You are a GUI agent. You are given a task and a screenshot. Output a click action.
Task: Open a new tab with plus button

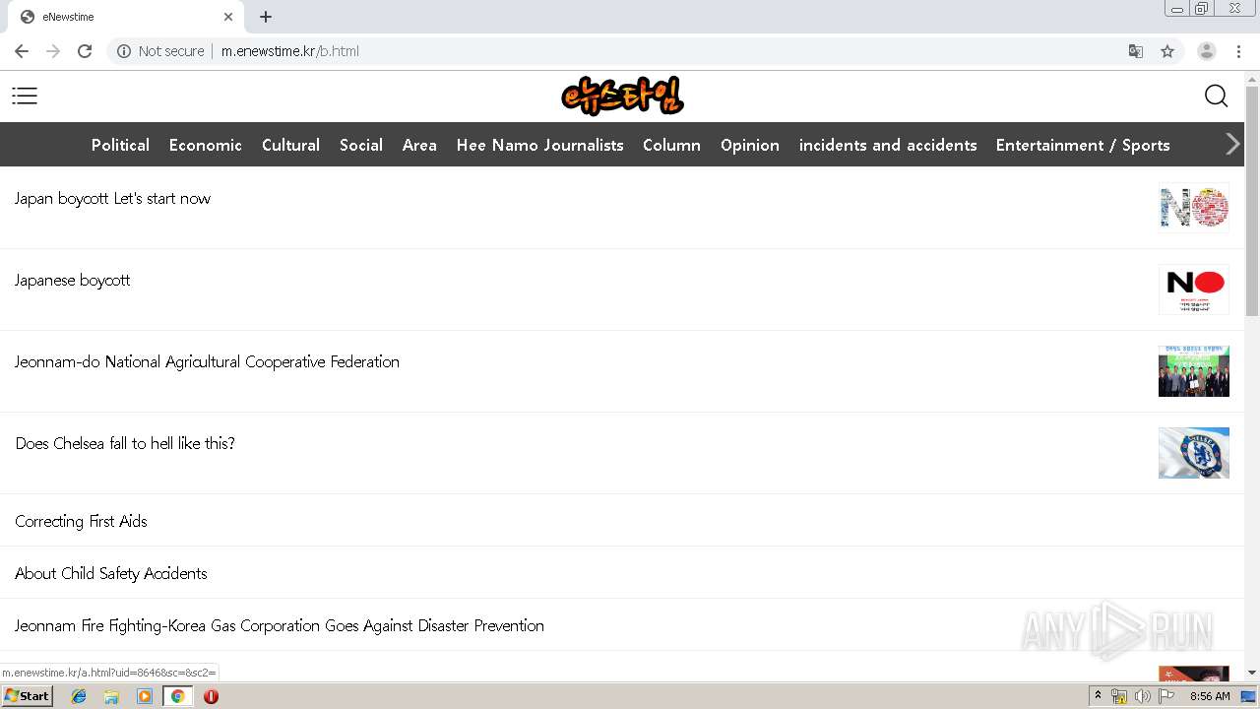point(266,17)
